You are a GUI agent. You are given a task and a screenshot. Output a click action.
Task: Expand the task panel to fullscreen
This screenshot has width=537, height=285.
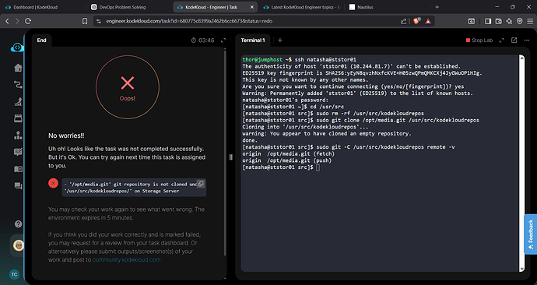(223, 40)
